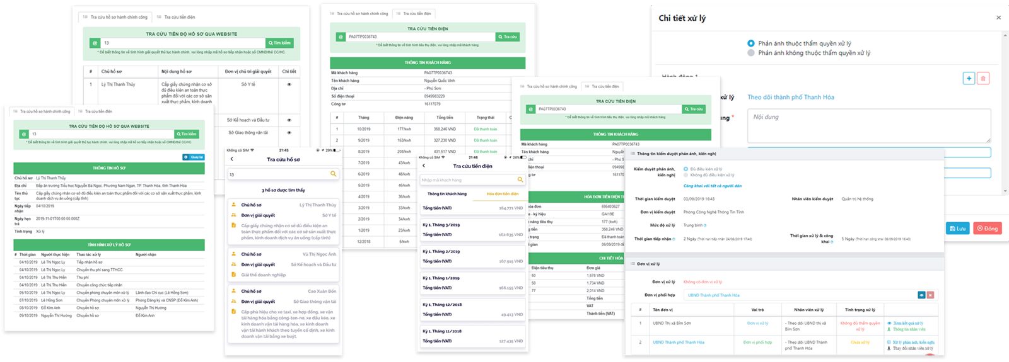Click Kỳ 1, Tháng 3/2019 mobile bill card
Viewport: 1009px width, 362px height.
coord(474,230)
